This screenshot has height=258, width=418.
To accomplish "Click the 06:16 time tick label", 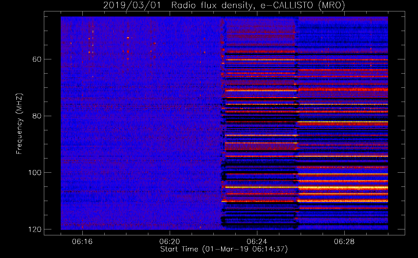I will point(82,242).
